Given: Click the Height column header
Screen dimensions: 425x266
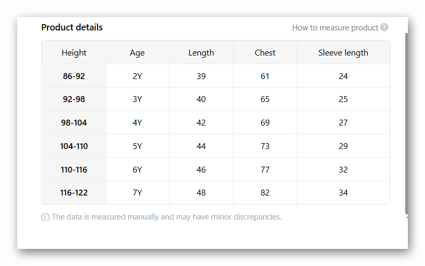Looking at the screenshot, I should click(74, 52).
